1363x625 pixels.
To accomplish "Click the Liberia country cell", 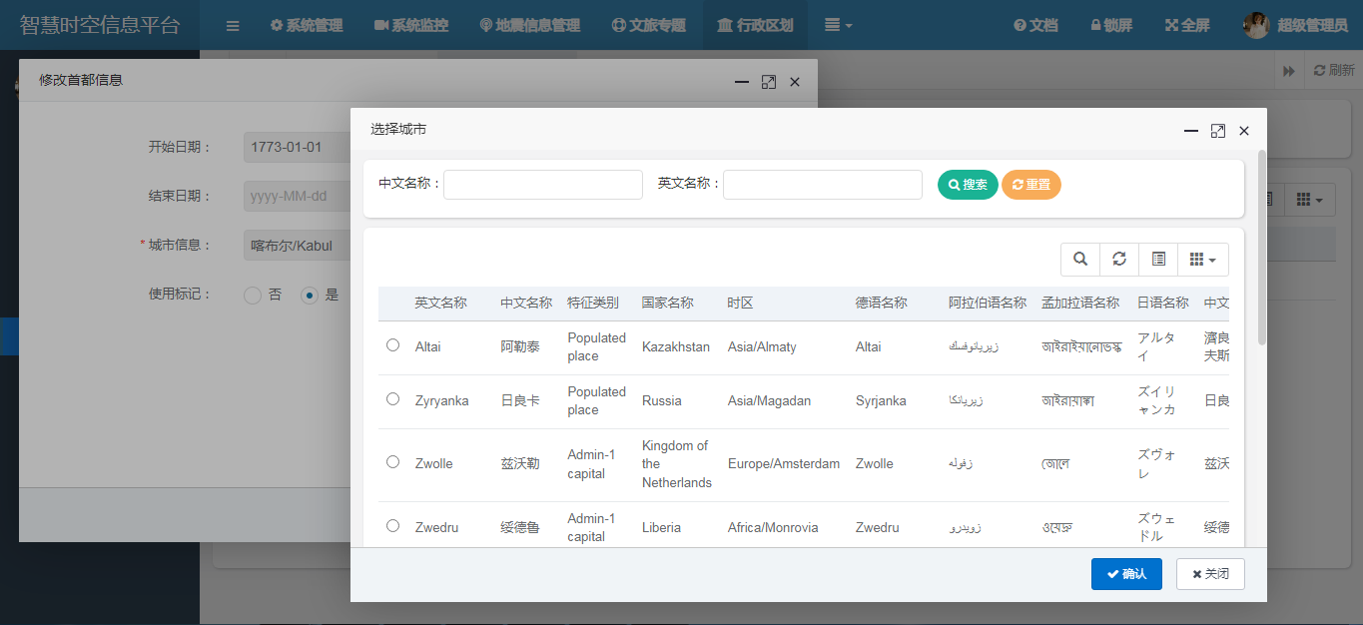I will pyautogui.click(x=662, y=527).
